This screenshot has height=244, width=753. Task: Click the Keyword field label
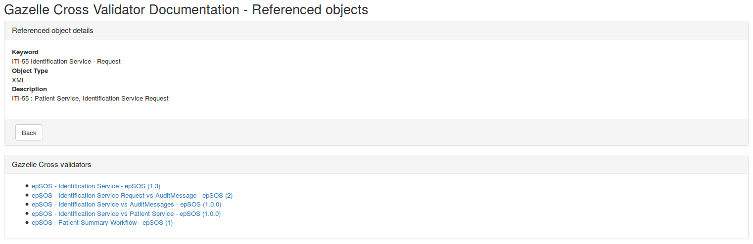tap(25, 52)
